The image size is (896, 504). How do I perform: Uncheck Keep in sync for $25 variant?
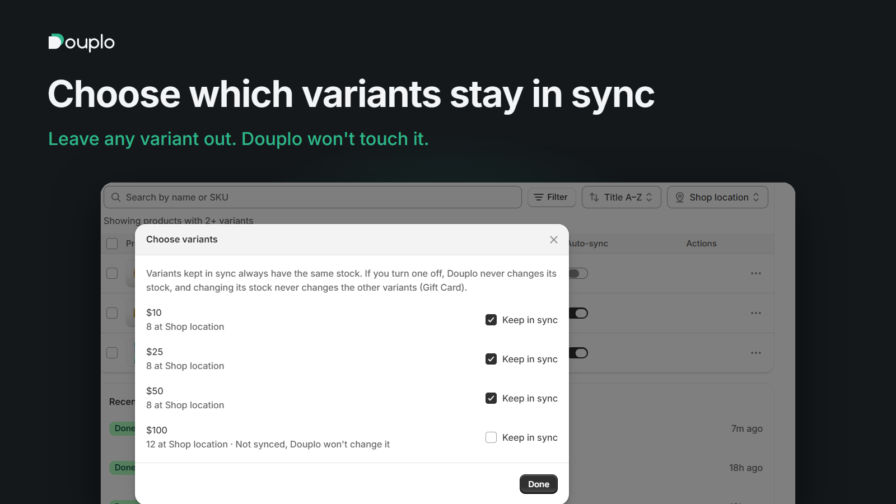491,359
